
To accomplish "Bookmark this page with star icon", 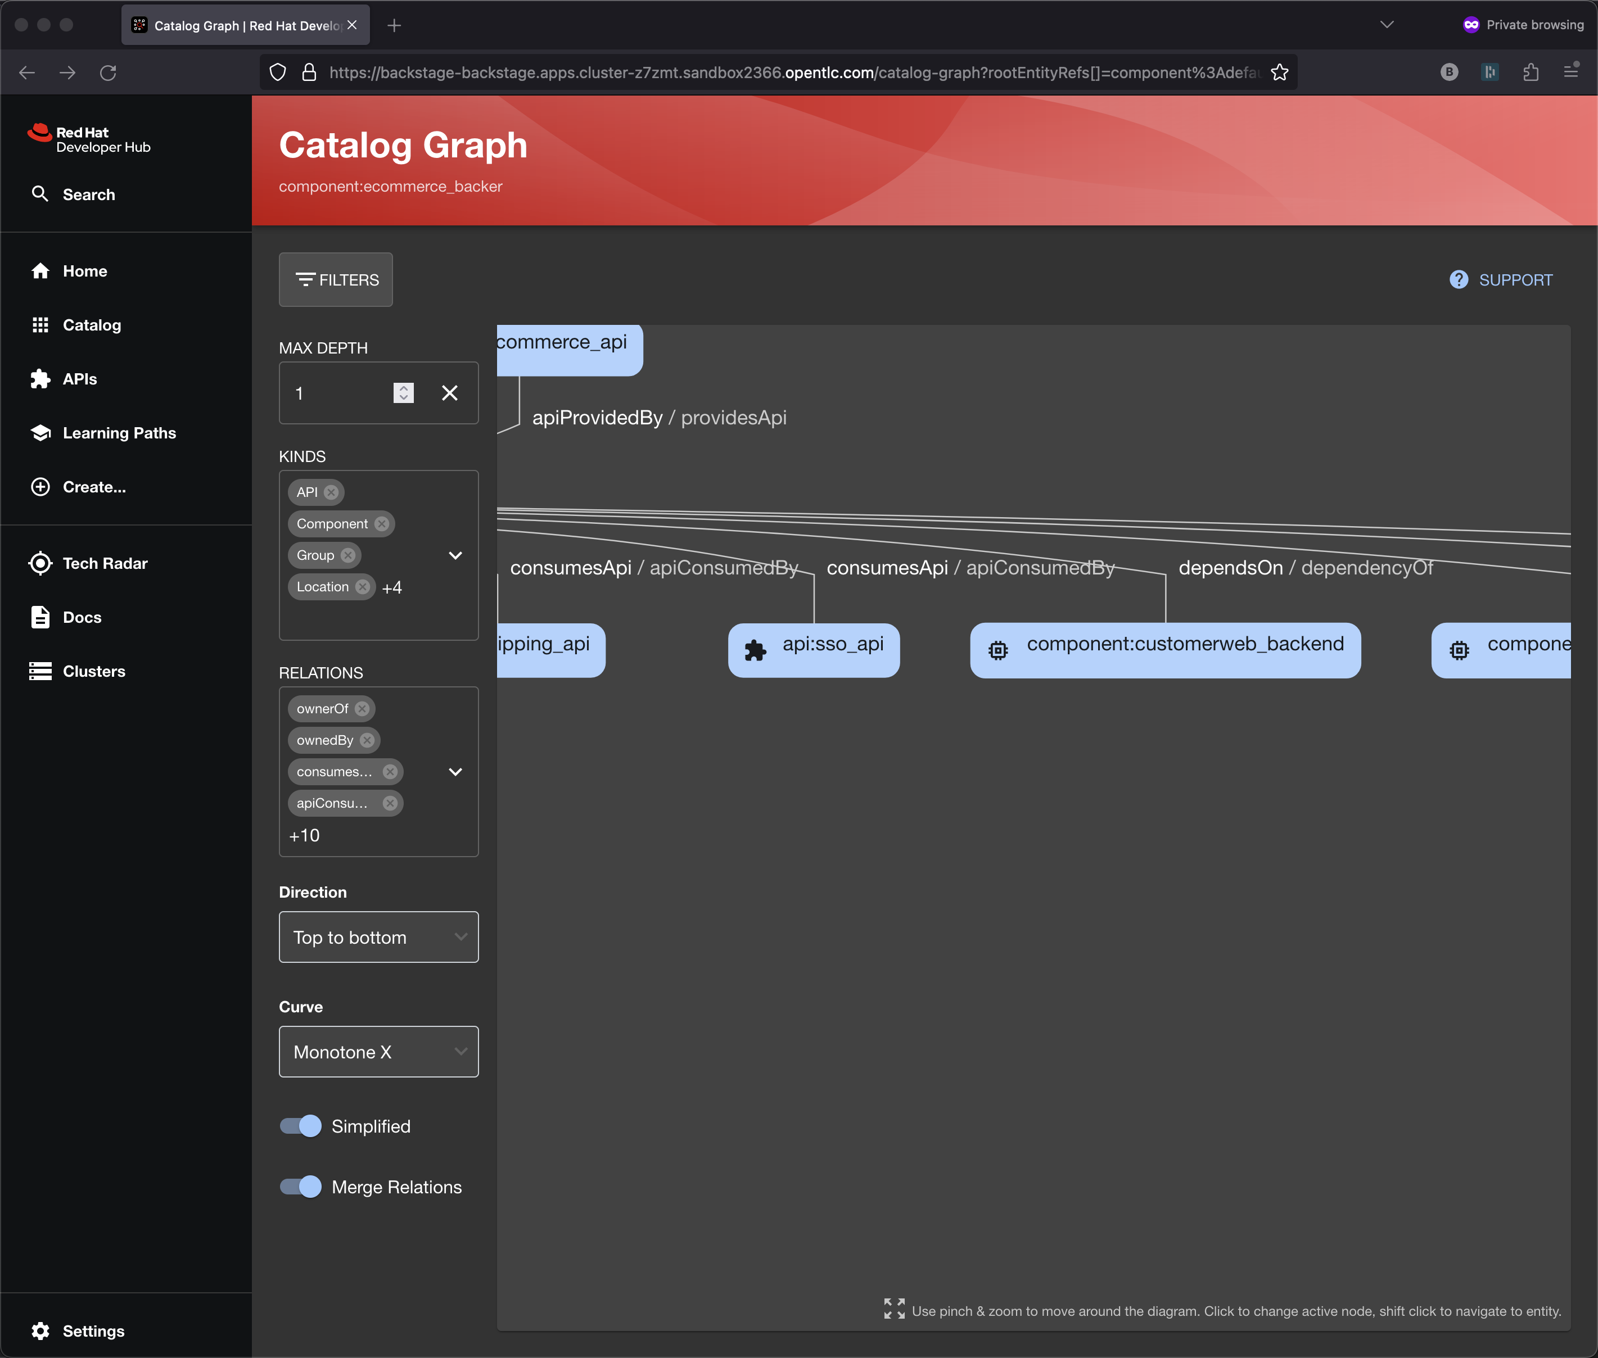I will (x=1280, y=73).
